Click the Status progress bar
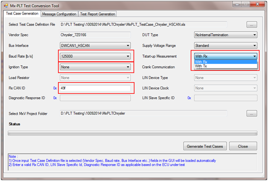The image size is (268, 181). tap(132, 133)
